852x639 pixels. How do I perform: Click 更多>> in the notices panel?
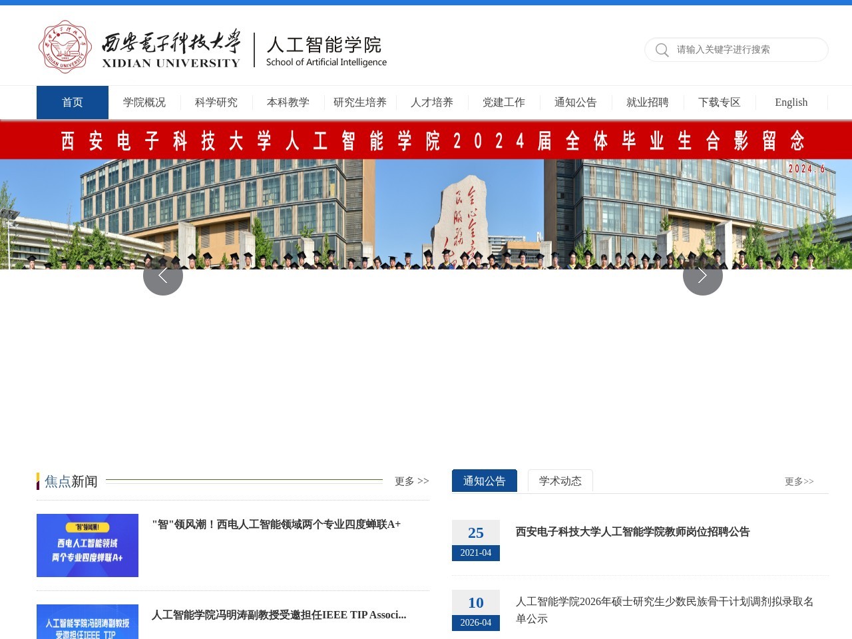click(798, 481)
